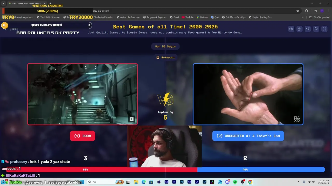Open the Haritalar maps bookmark
The height and width of the screenshot is (186, 332).
point(202,17)
